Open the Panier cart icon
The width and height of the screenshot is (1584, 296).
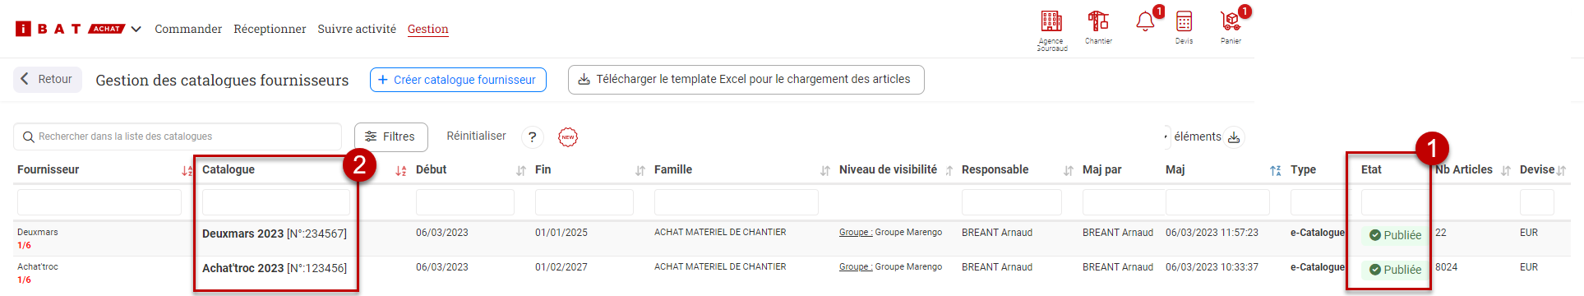[x=1231, y=21]
